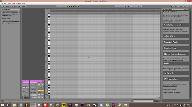Open the Edit menu
The image size is (192, 107).
5,3
